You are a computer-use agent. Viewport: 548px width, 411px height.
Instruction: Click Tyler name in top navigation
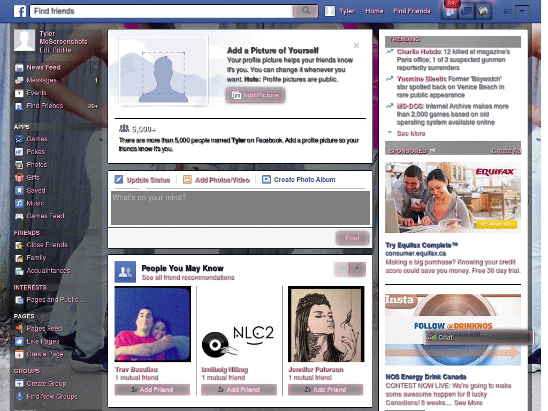(347, 11)
